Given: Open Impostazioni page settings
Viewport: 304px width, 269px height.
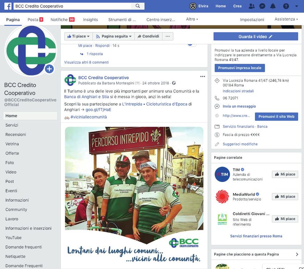Looking at the screenshot, I should [252, 20].
